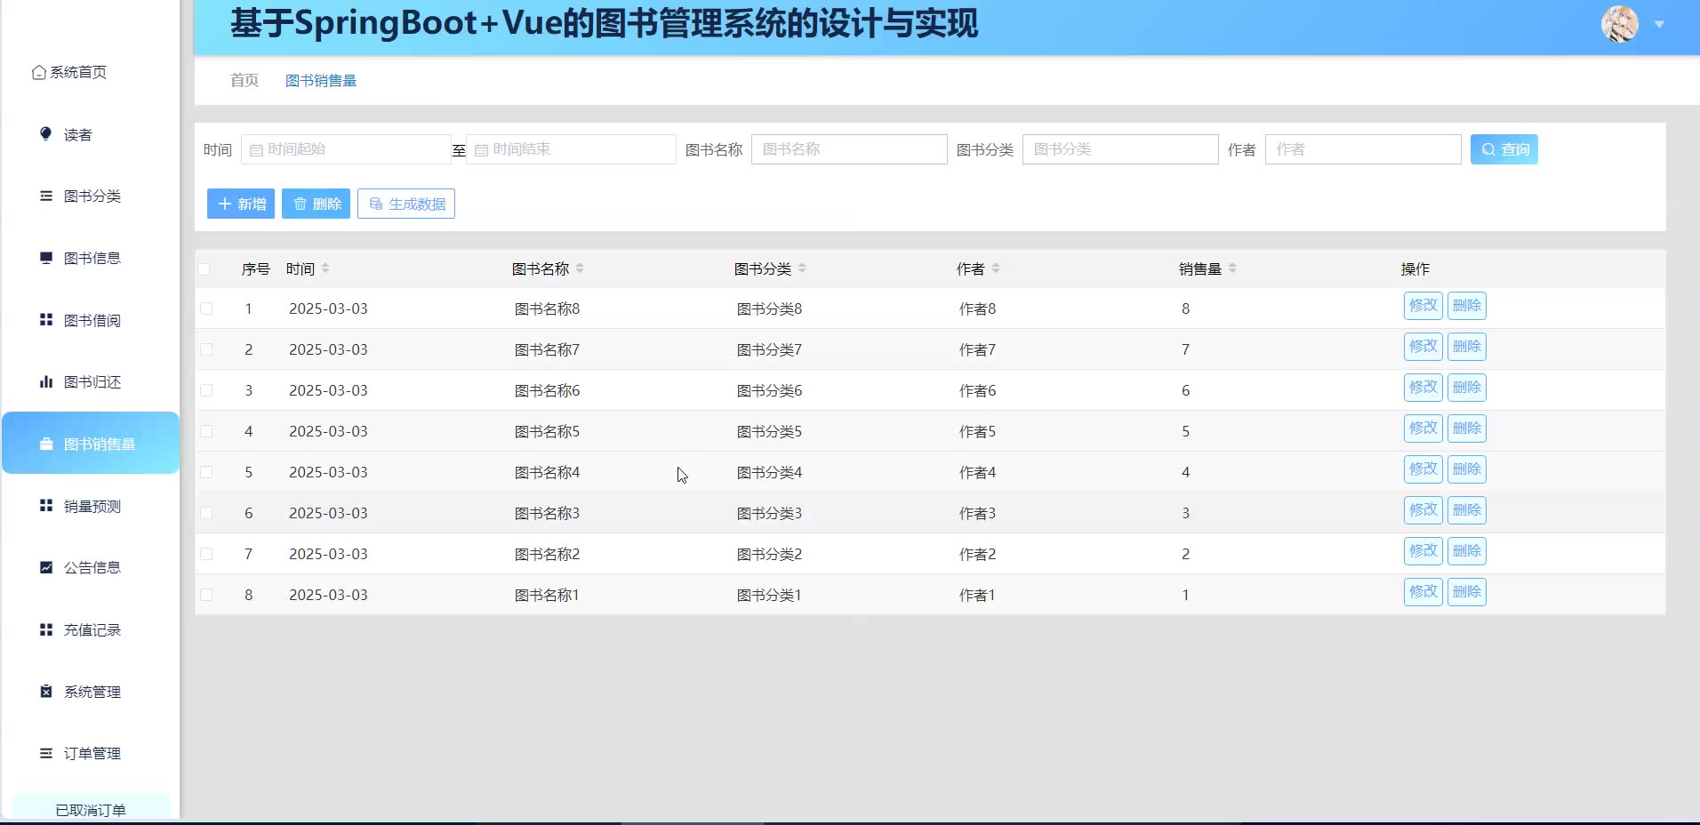Click the 充值记录 grid icon

pyautogui.click(x=46, y=629)
